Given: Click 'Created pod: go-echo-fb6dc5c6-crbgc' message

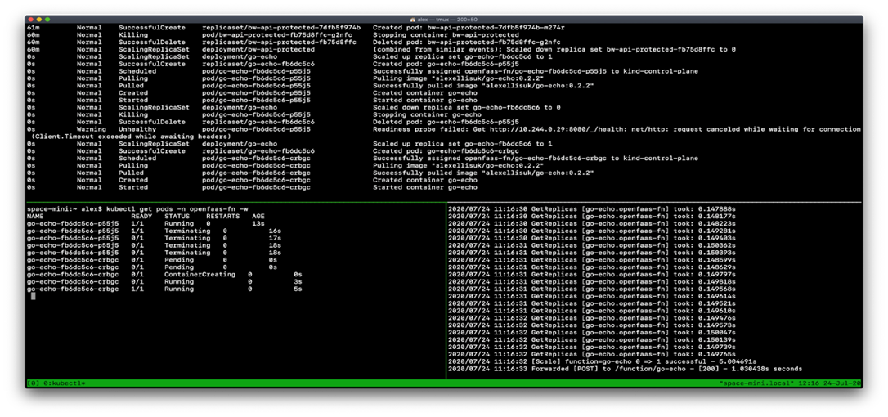Looking at the screenshot, I should 446,151.
